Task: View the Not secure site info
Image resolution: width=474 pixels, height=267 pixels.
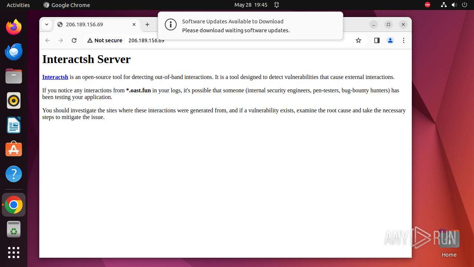Action: [x=105, y=40]
